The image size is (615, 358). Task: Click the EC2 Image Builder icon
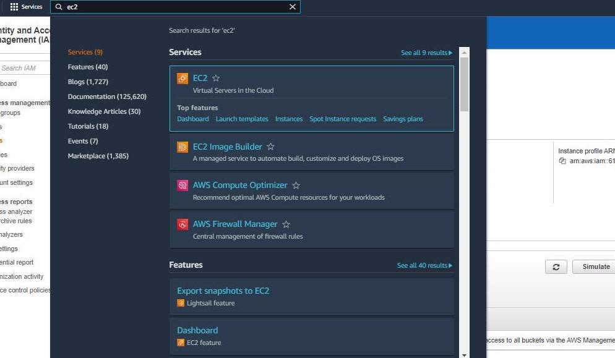pos(183,147)
